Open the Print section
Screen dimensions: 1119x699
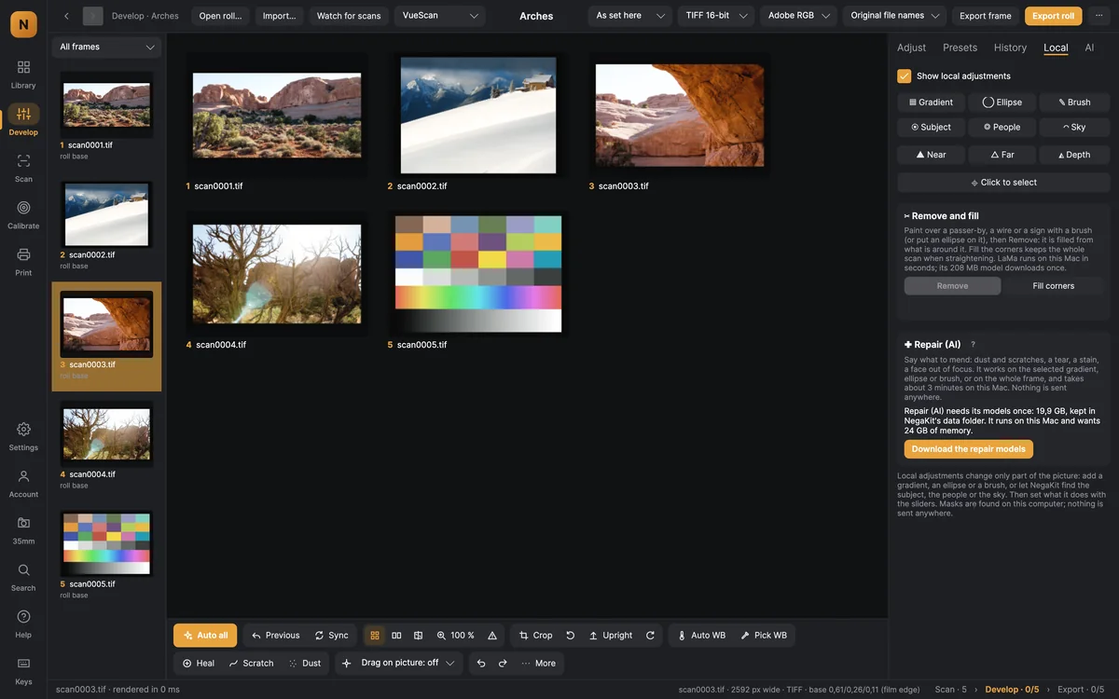[x=23, y=261]
